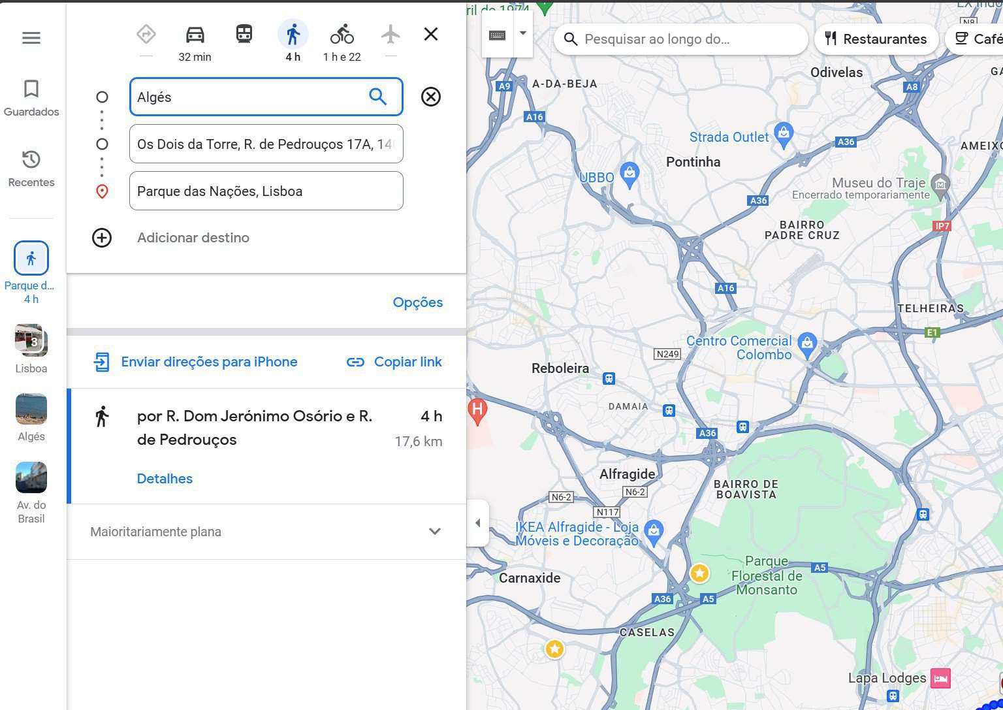Filter the map by Restaurantes
The height and width of the screenshot is (710, 1003).
876,39
